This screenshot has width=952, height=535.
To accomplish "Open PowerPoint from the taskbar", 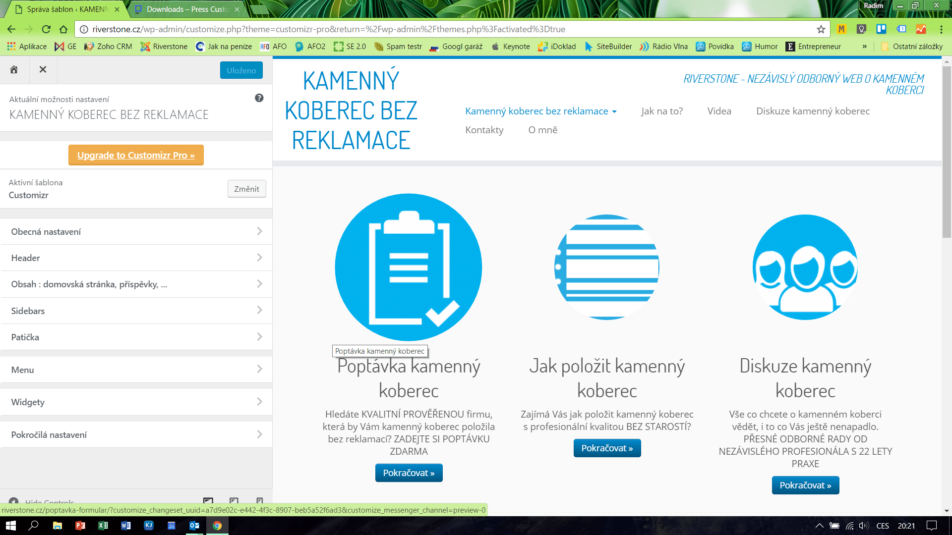I will point(80,526).
